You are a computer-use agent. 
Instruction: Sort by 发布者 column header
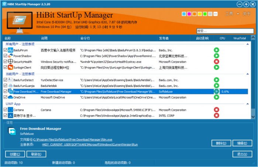(x=173, y=38)
